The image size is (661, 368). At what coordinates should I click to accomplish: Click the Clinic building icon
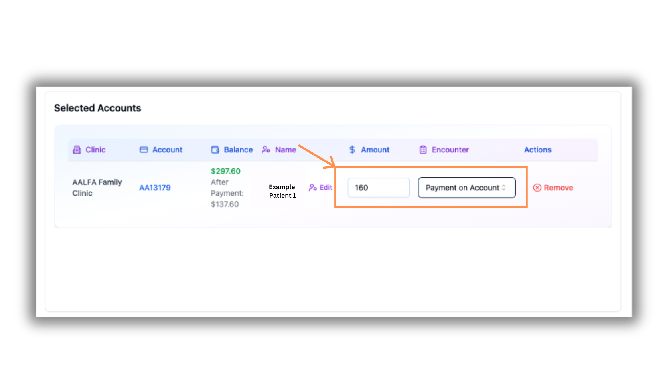[x=77, y=150]
